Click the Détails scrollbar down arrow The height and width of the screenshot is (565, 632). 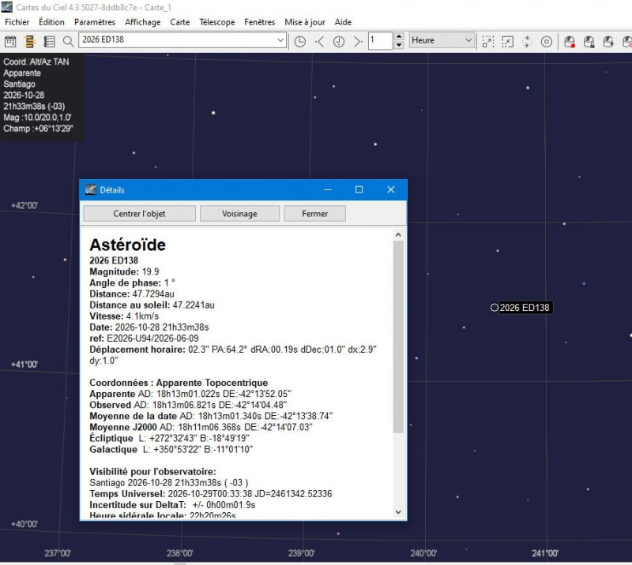click(398, 512)
